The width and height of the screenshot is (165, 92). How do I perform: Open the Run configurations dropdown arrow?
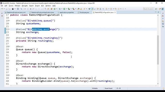67,9
